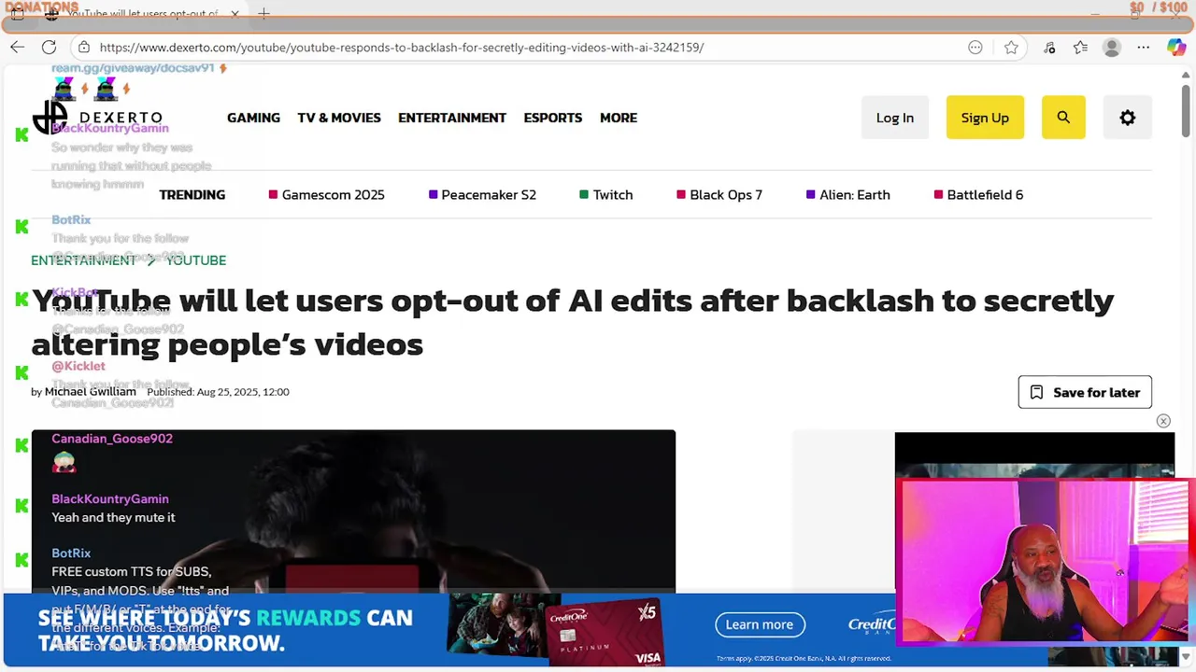Viewport: 1196px width, 672px height.
Task: Open the favorites list icon
Action: (x=1080, y=47)
